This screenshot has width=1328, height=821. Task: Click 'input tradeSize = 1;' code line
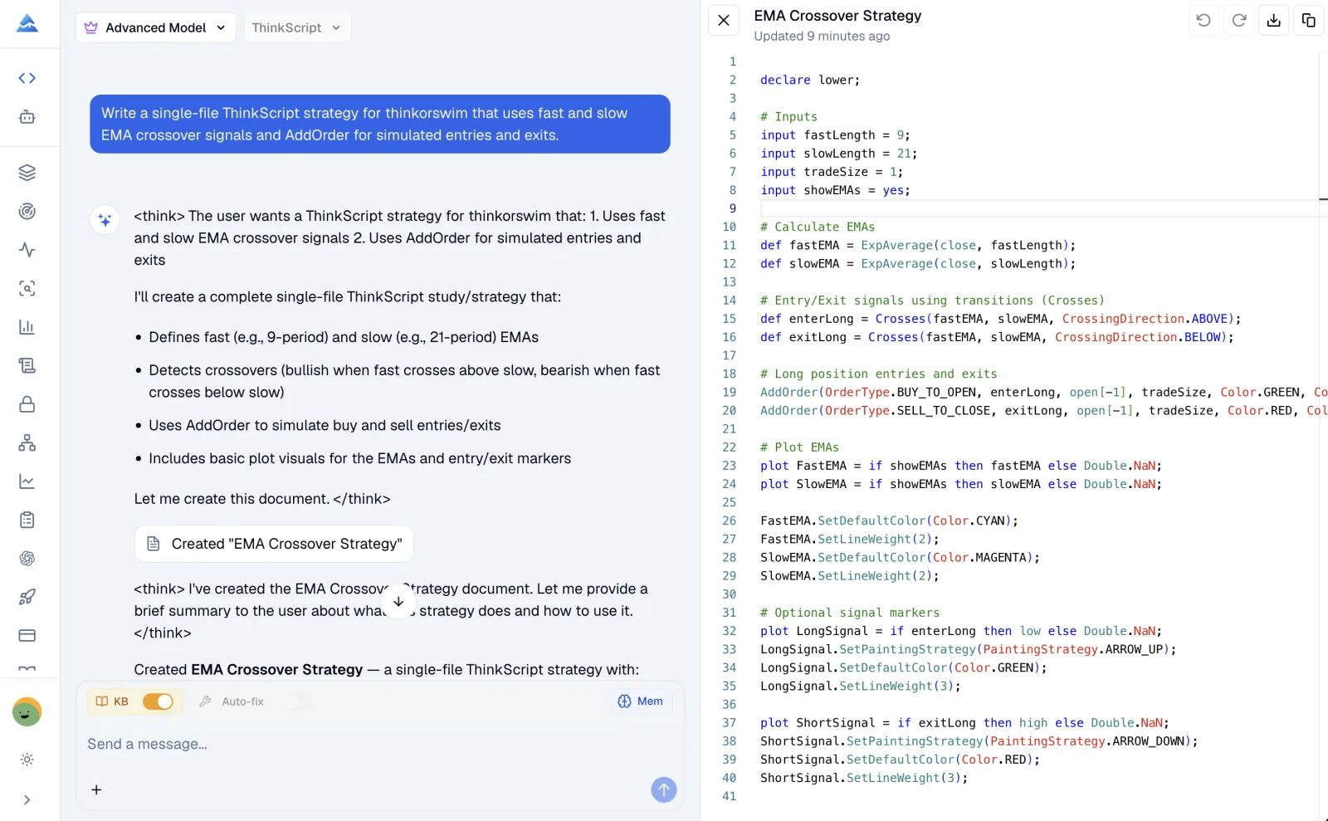pos(832,172)
